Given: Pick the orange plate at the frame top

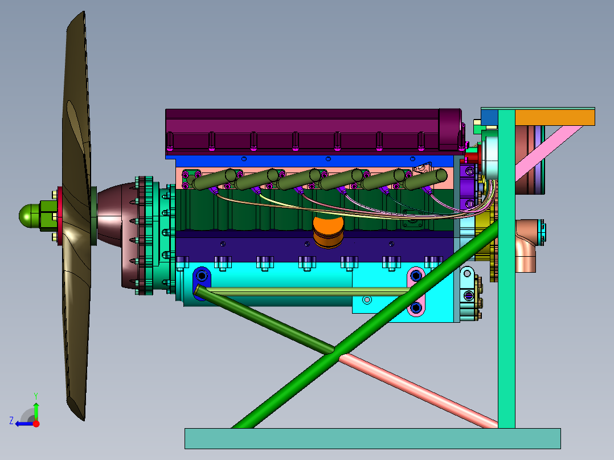Looking at the screenshot, I should (x=555, y=117).
